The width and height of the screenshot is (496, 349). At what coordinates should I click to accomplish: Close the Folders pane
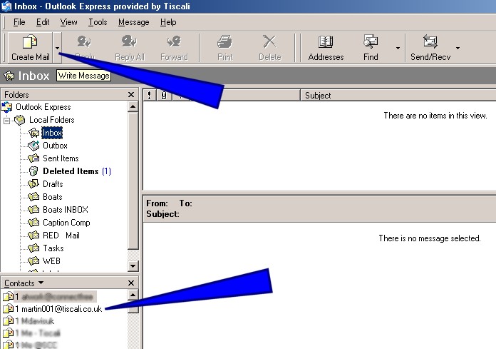131,95
